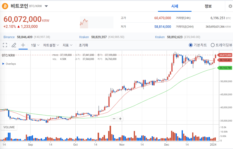Zoom out with the minus button

click(114, 119)
